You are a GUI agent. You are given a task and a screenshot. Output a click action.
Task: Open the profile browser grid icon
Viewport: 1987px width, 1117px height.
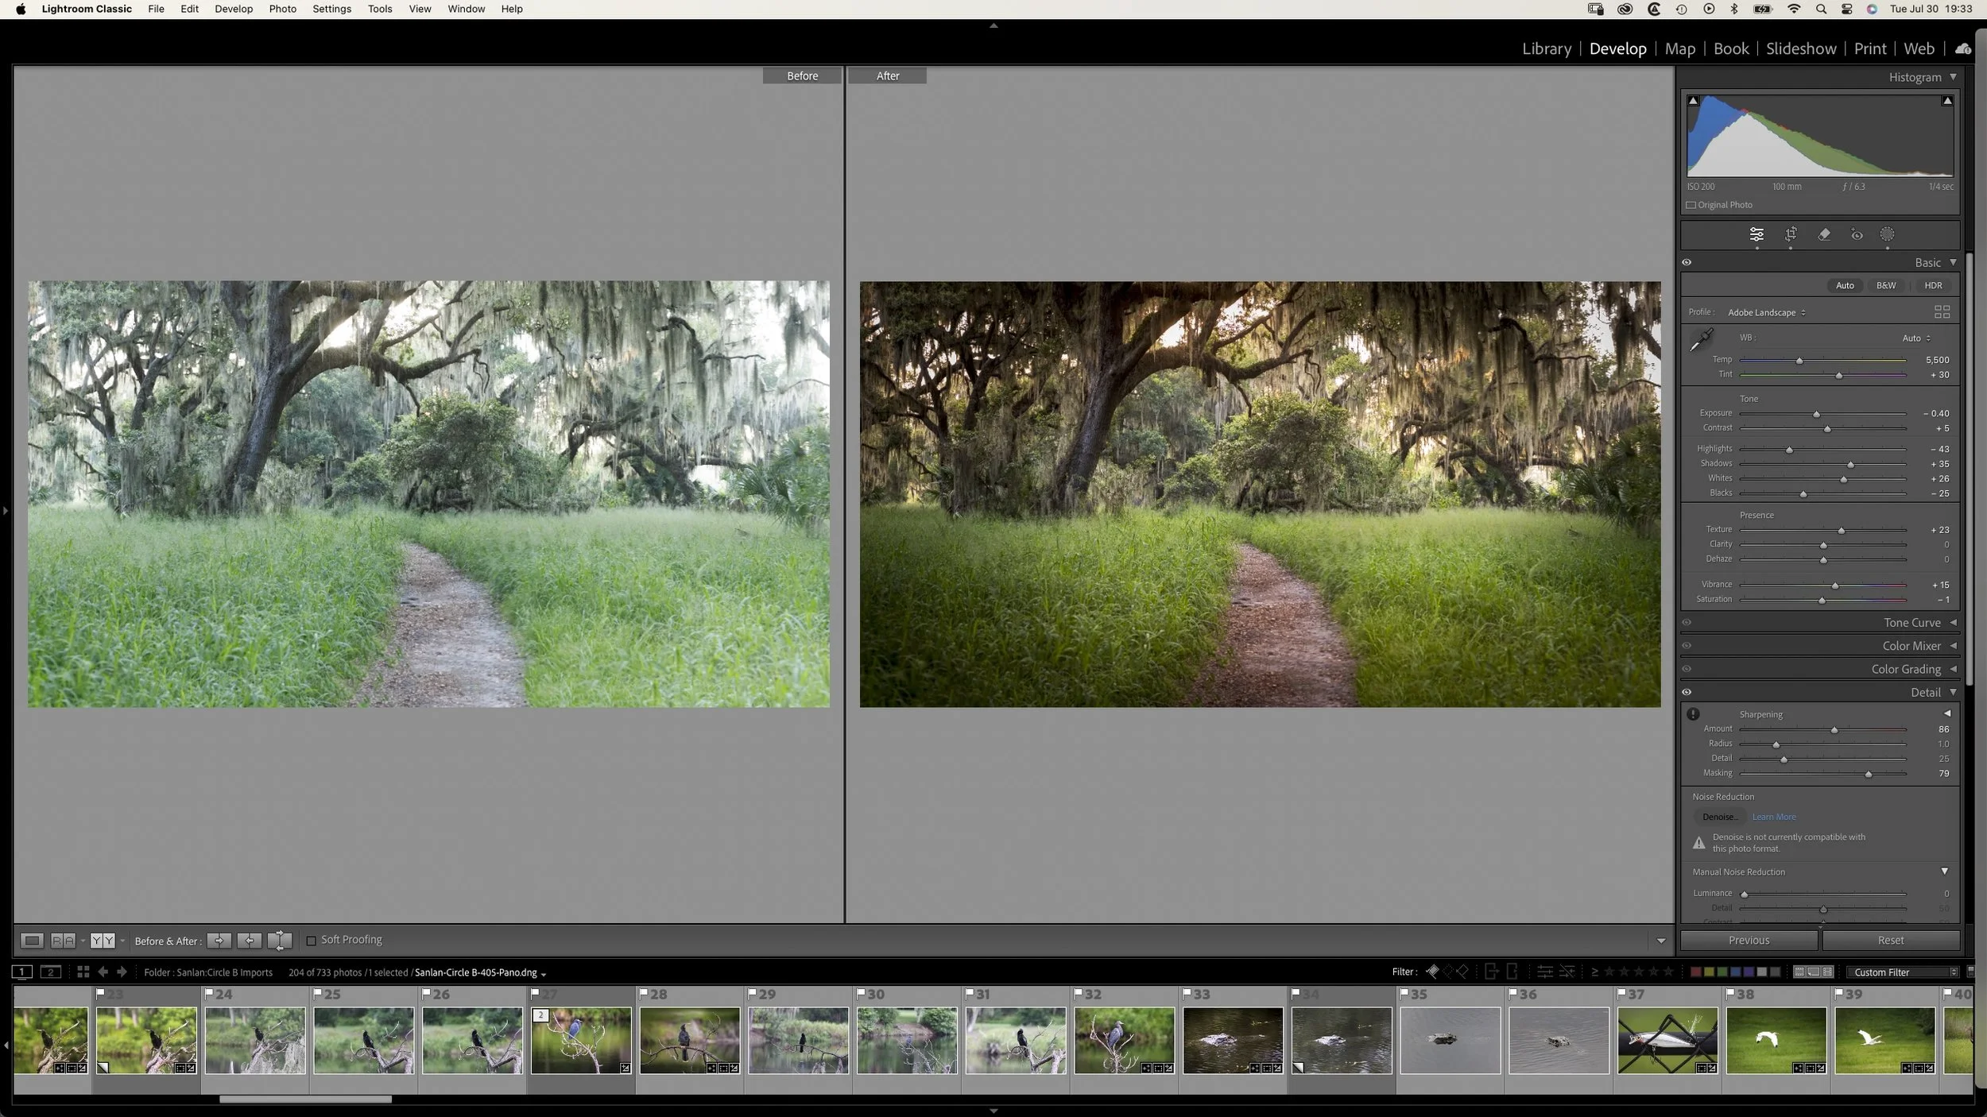tap(1942, 312)
